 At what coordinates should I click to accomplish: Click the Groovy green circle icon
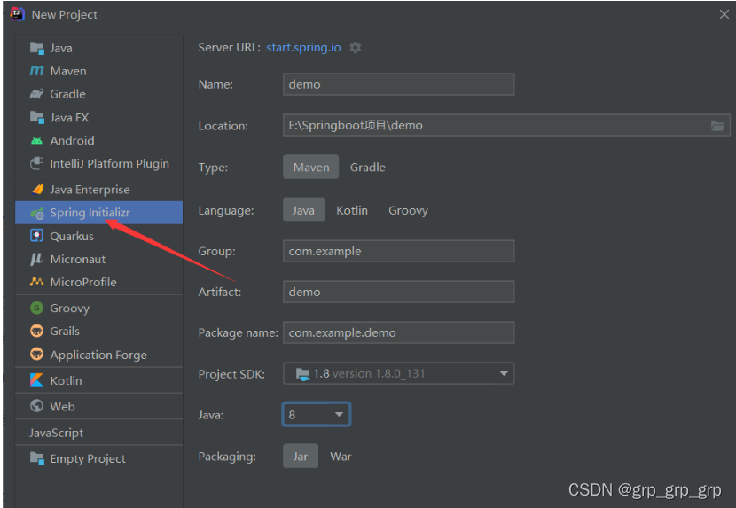coord(36,308)
